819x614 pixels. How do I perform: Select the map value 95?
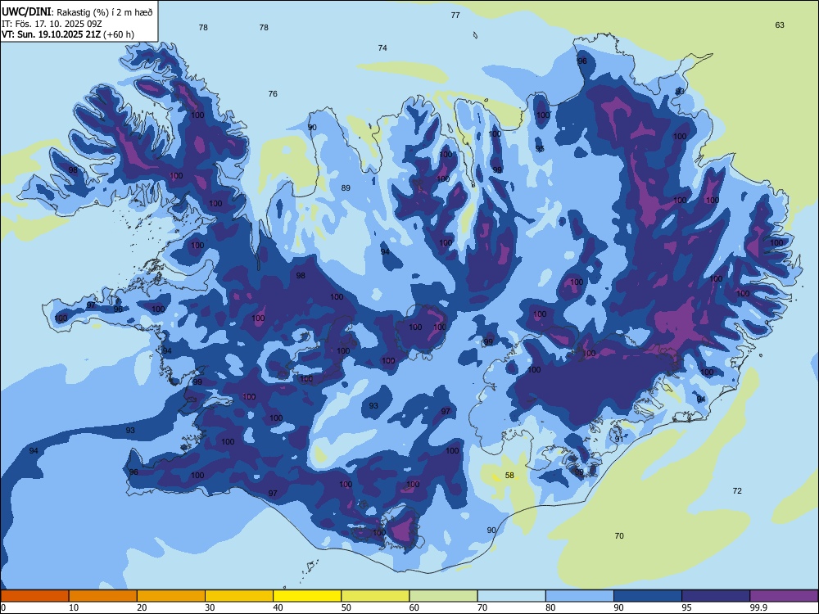coord(540,149)
